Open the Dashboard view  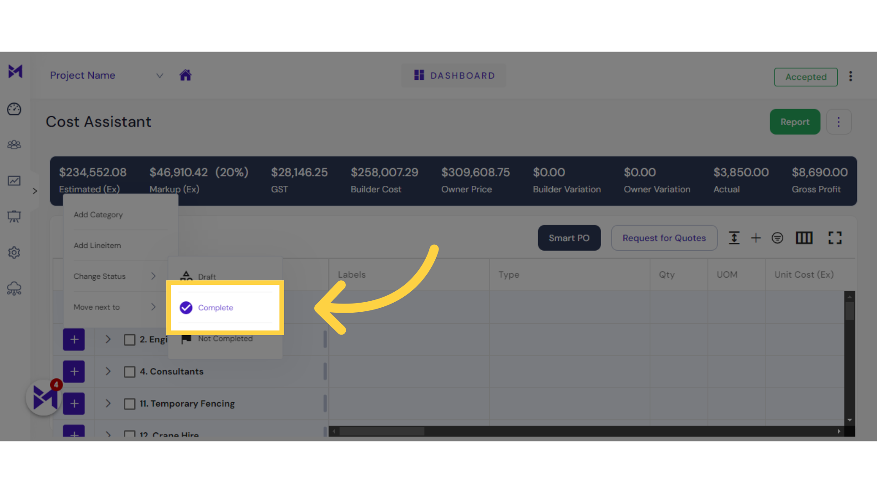454,75
